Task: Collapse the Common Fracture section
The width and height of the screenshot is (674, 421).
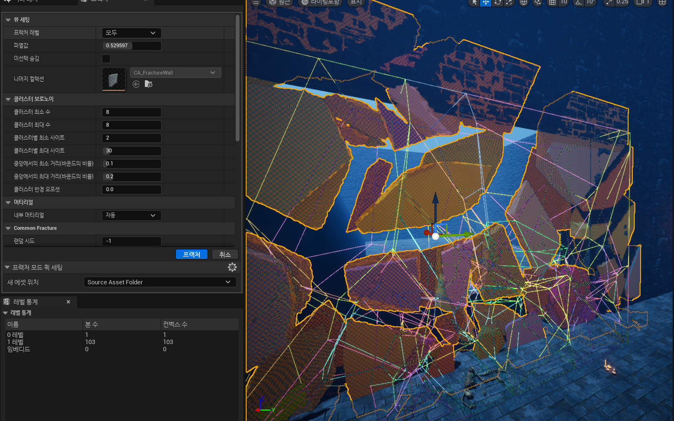Action: (8, 228)
